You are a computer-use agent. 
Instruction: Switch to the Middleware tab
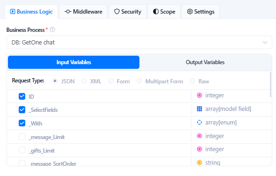point(83,12)
